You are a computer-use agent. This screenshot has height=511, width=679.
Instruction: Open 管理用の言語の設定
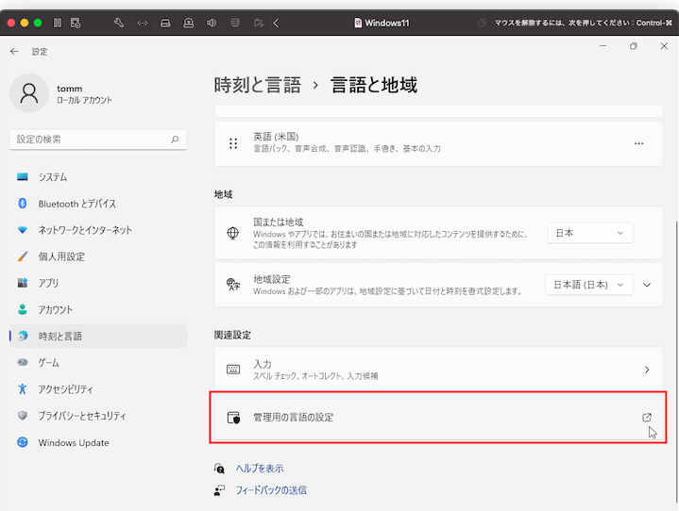[x=438, y=417]
